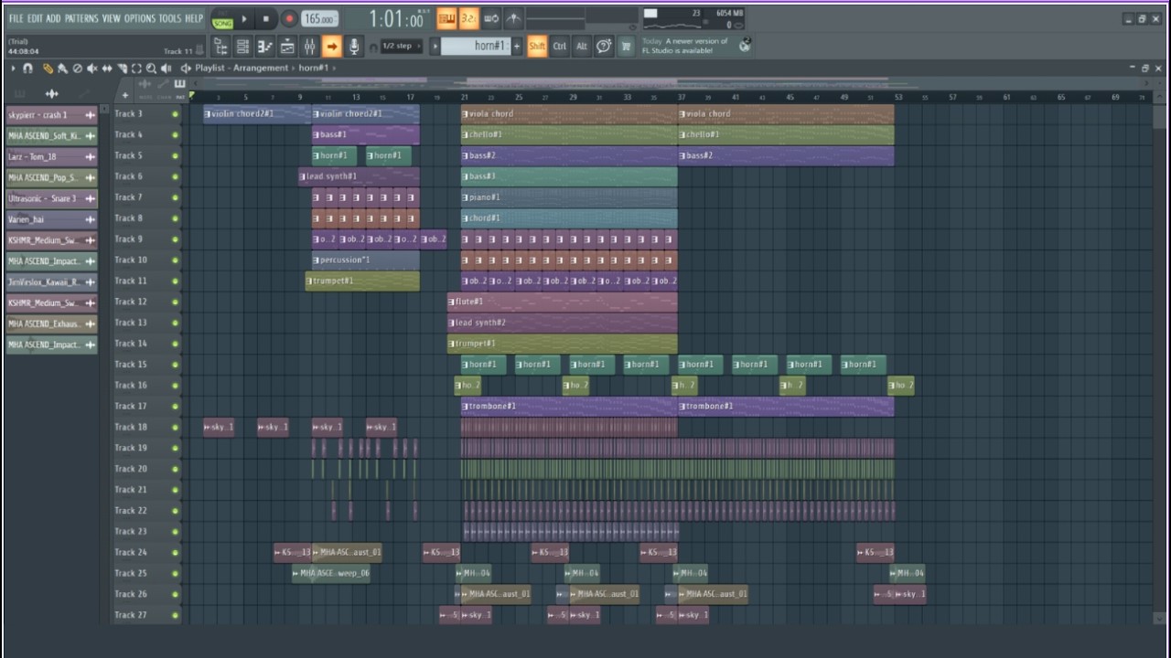Select the Slip tool
1171x658 pixels.
pos(106,69)
